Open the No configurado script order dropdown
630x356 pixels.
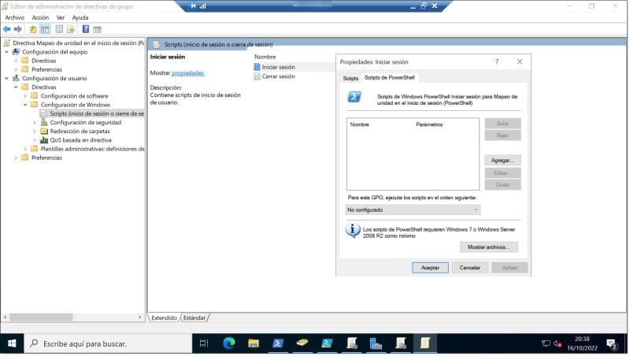tap(413, 210)
